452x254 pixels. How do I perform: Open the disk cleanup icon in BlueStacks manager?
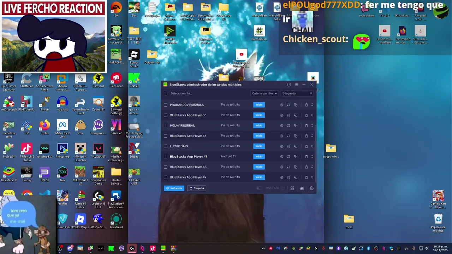302,188
